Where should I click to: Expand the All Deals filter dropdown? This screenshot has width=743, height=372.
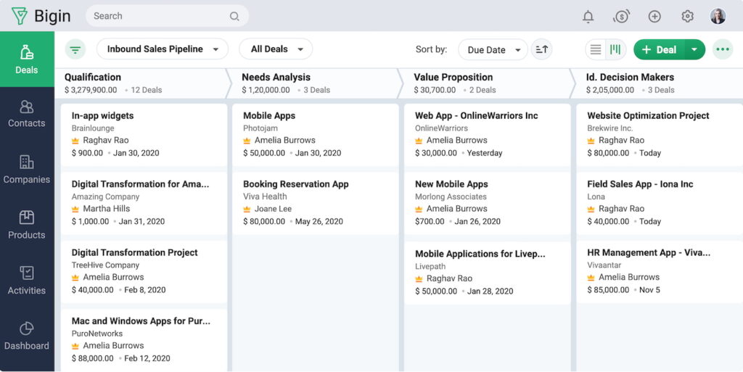pos(276,49)
